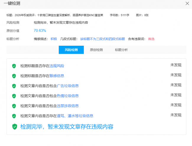Click the shield icon next to 广告垃圾信息 check
This screenshot has width=192, height=146.
point(14,86)
